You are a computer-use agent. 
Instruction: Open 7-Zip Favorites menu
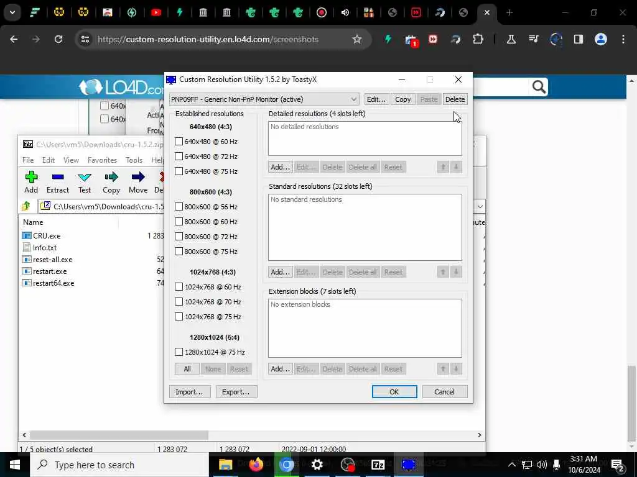103,160
